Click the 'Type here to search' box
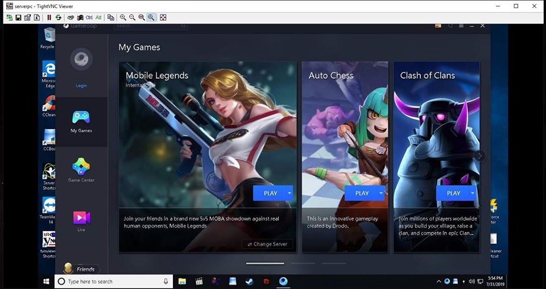The image size is (546, 289). pyautogui.click(x=114, y=282)
